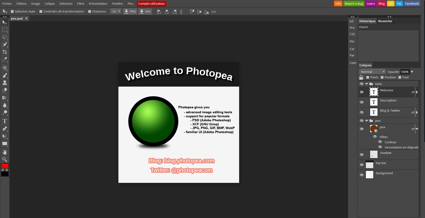Collapse the pea folder
The height and width of the screenshot is (218, 425).
pos(367,121)
